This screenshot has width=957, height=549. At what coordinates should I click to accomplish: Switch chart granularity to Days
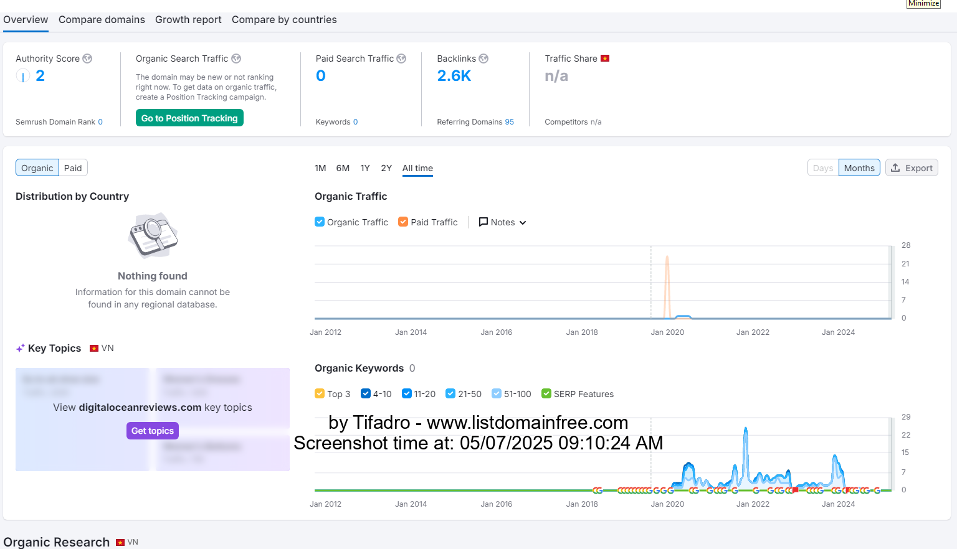823,168
